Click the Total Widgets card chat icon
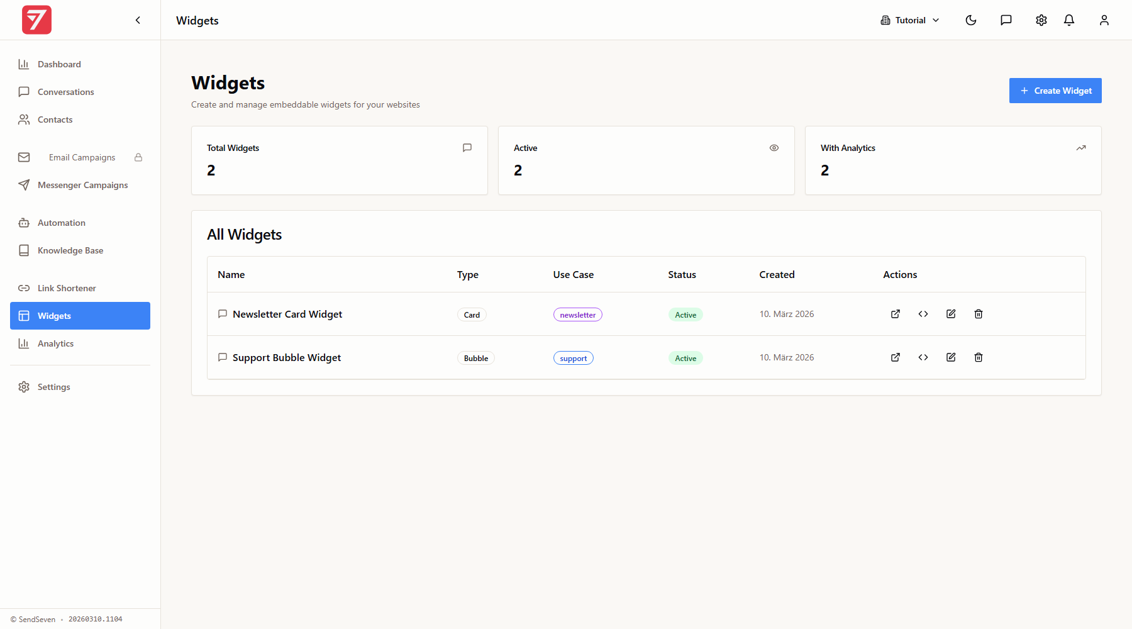Image resolution: width=1132 pixels, height=629 pixels. pyautogui.click(x=467, y=148)
